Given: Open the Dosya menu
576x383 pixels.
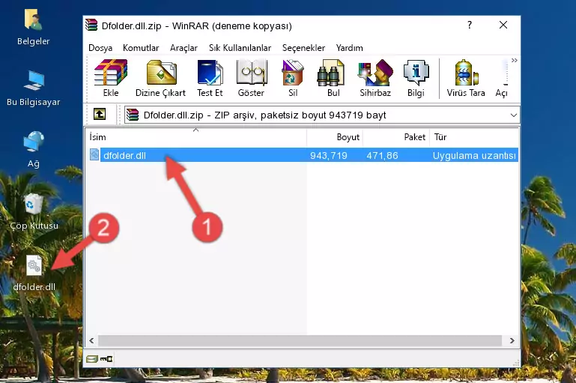Looking at the screenshot, I should tap(100, 48).
